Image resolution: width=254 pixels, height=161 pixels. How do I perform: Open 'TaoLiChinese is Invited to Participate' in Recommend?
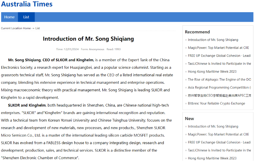[x=219, y=64]
